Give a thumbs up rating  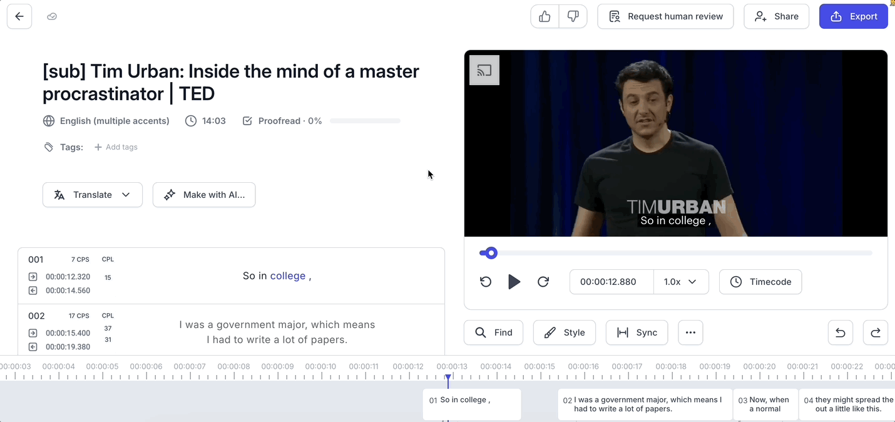(545, 16)
